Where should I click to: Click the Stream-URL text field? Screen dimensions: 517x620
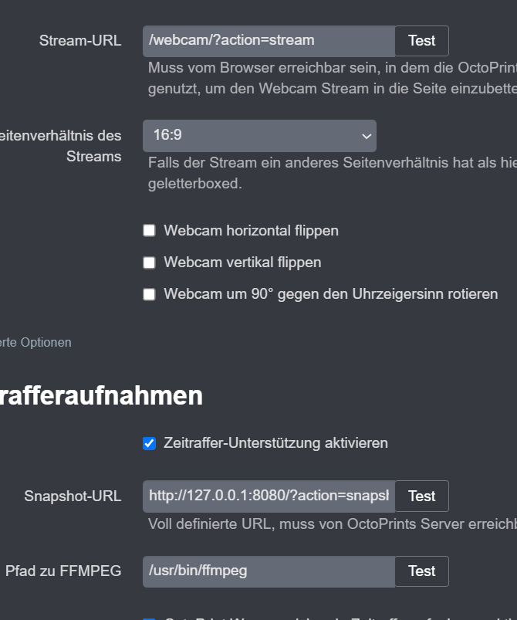(x=269, y=41)
